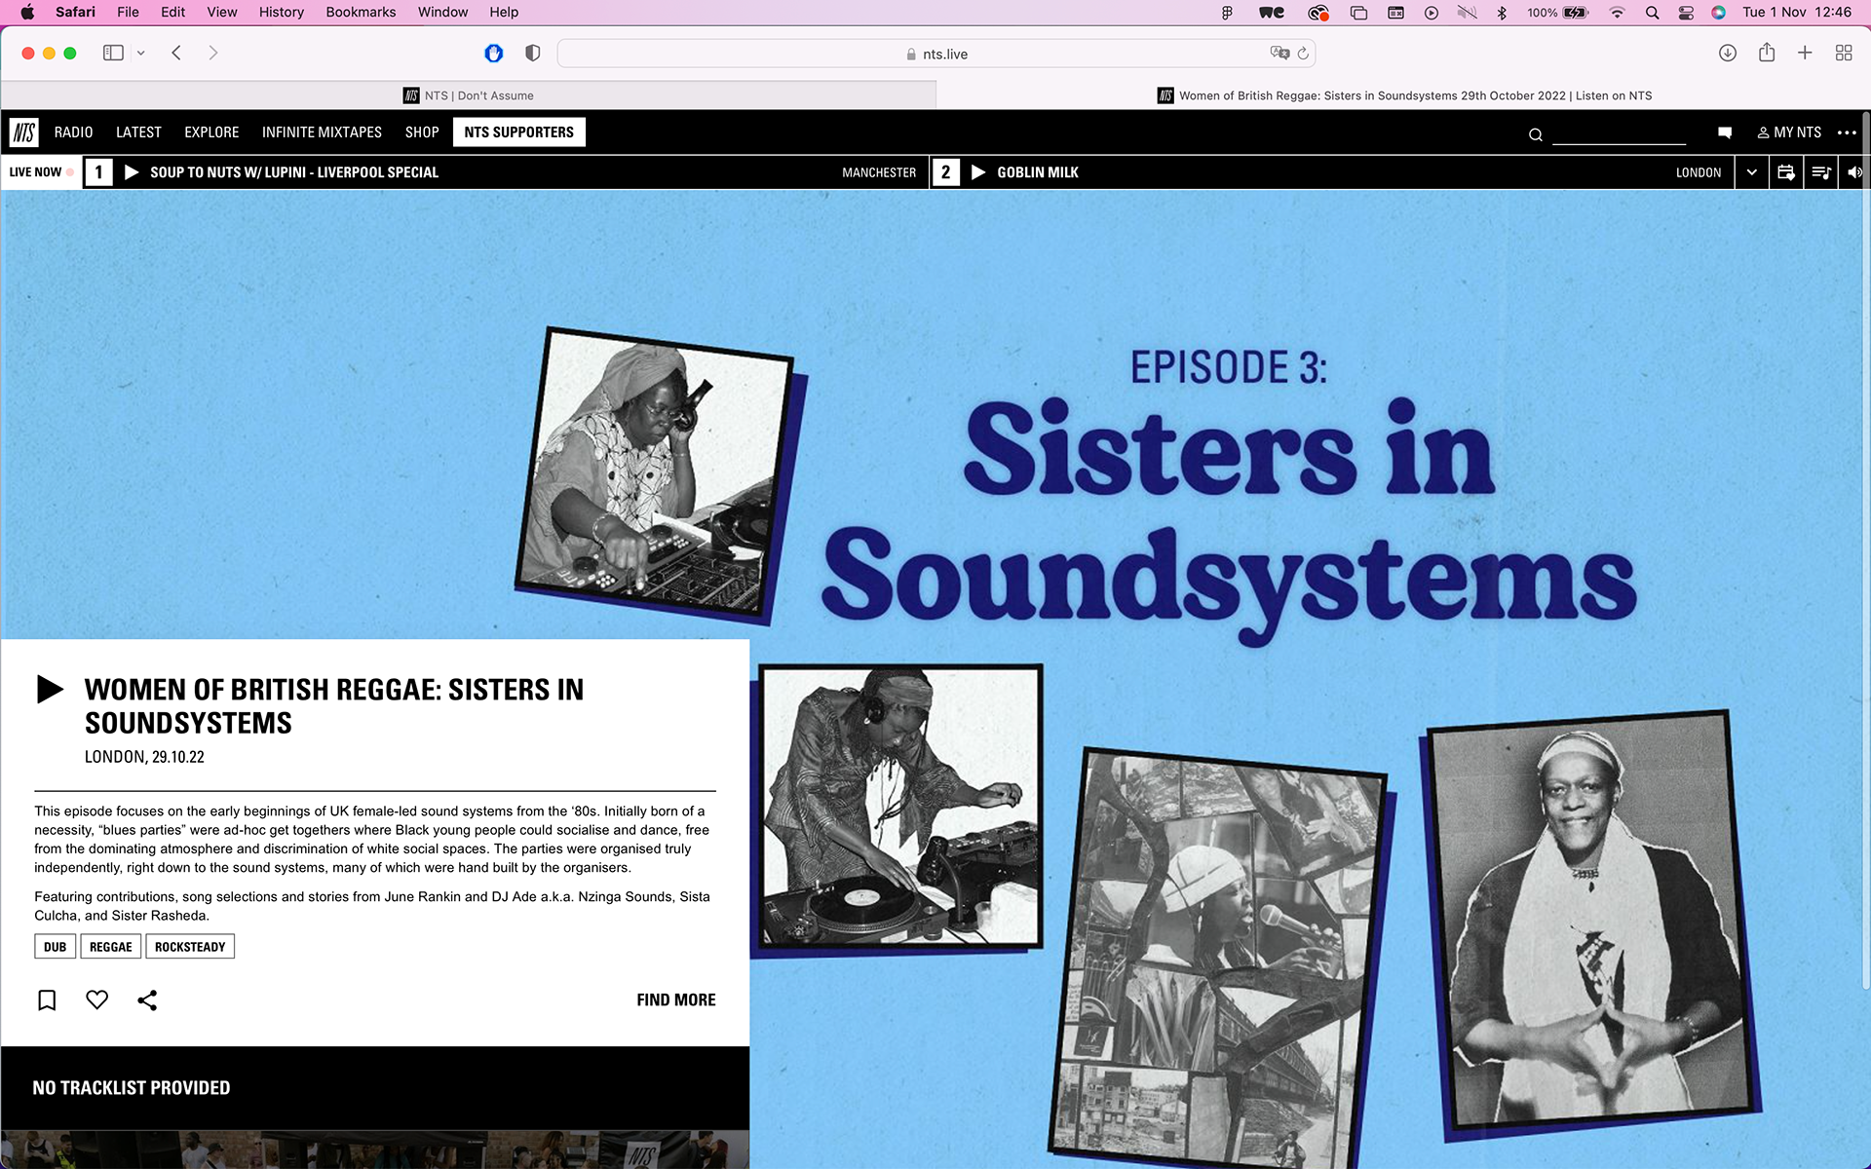Open the playlist queue icon
Viewport: 1871px width, 1169px height.
coord(1820,172)
